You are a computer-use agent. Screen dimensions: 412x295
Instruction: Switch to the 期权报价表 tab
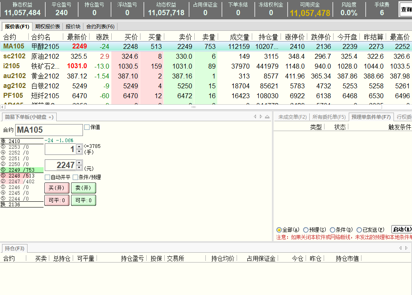(x=48, y=27)
